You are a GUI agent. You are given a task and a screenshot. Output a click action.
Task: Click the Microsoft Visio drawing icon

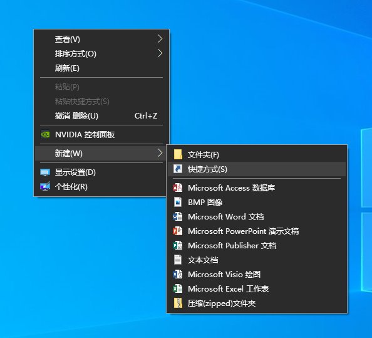178,274
